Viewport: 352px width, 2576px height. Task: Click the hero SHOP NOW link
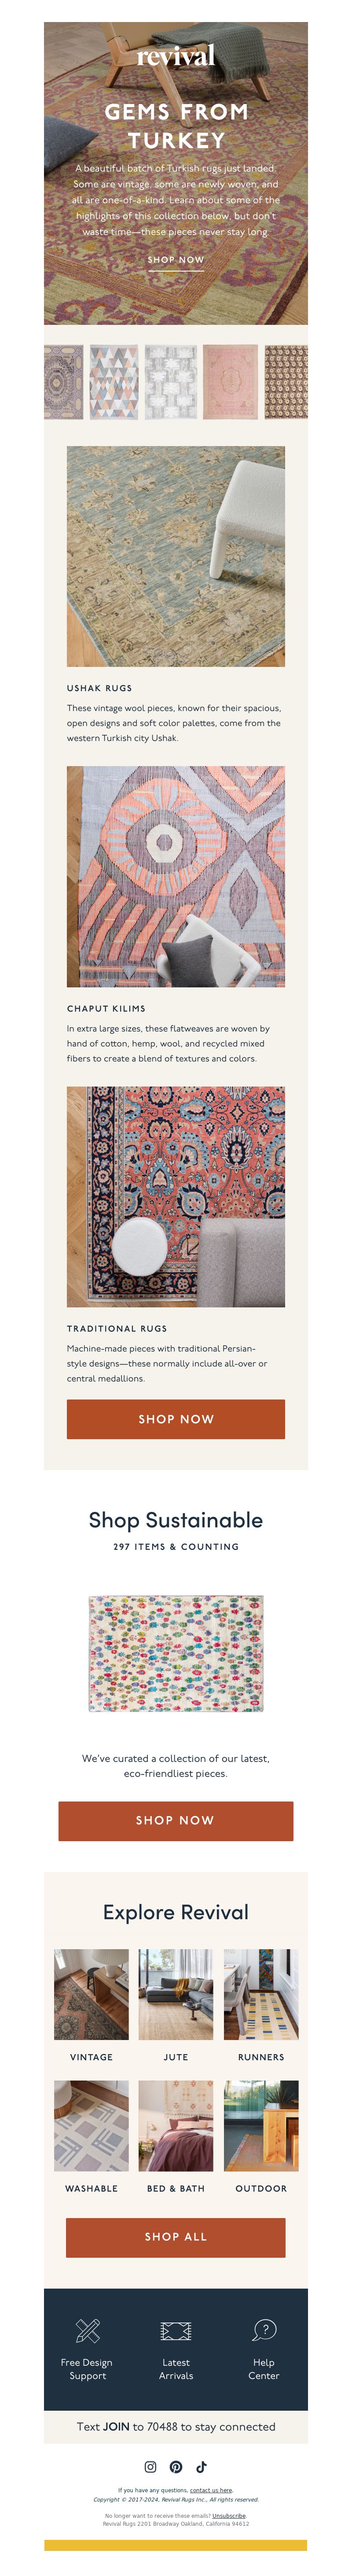point(176,259)
